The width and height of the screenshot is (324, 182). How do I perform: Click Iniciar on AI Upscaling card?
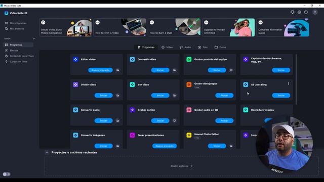coord(281,96)
